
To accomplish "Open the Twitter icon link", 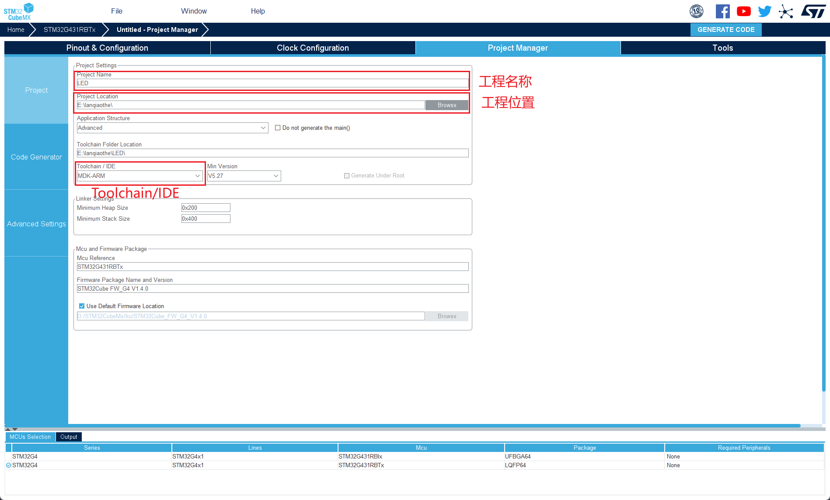I will [x=764, y=11].
